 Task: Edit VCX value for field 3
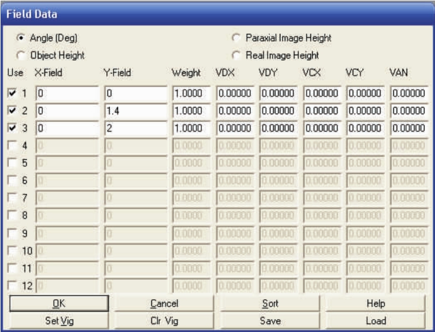pyautogui.click(x=322, y=128)
